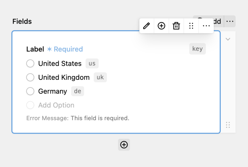
Task: Click the pencil edit icon
Action: pos(147,26)
